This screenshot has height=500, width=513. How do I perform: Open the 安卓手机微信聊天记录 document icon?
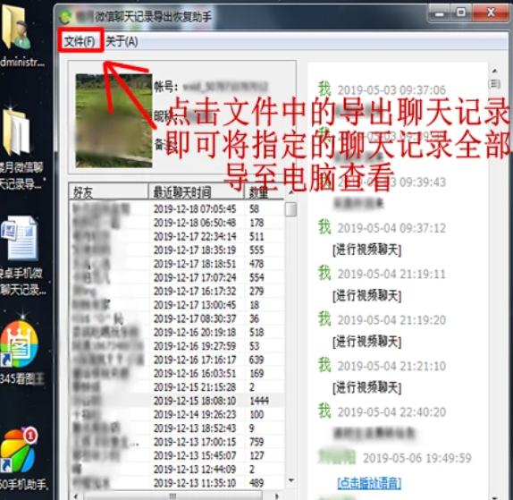pos(21,256)
